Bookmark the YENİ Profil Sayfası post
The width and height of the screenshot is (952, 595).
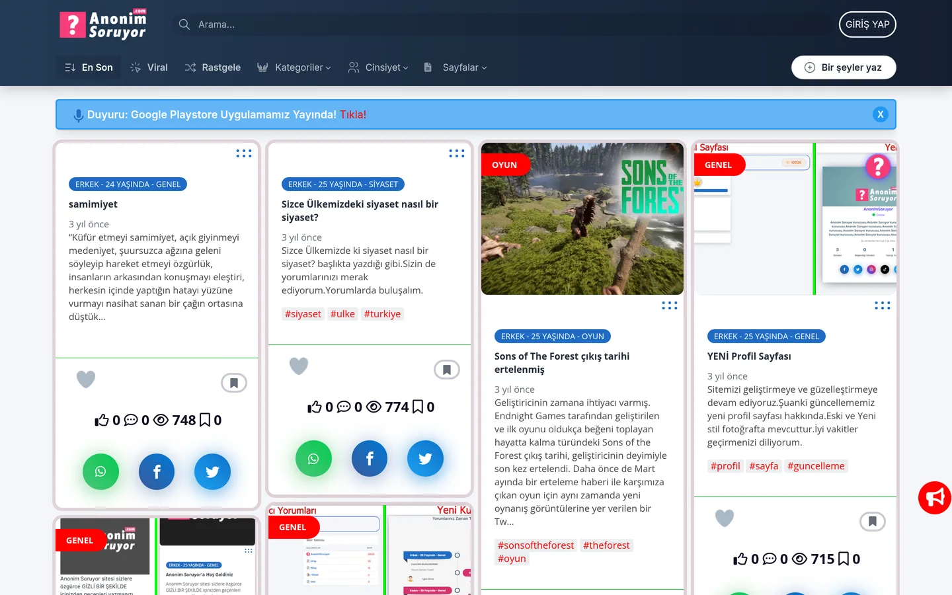click(x=873, y=522)
